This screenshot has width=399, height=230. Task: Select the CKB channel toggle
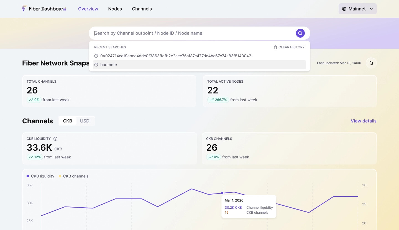click(67, 121)
